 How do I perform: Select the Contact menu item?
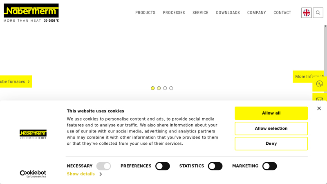(x=282, y=13)
